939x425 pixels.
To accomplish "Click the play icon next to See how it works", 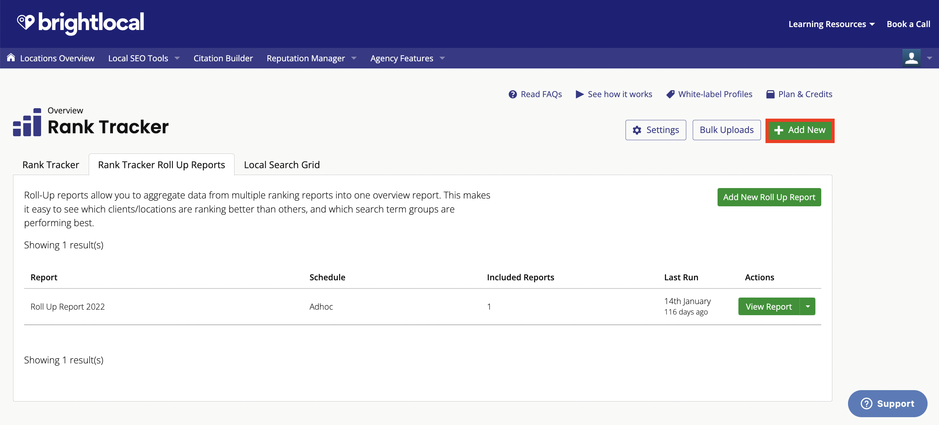I will (x=580, y=94).
